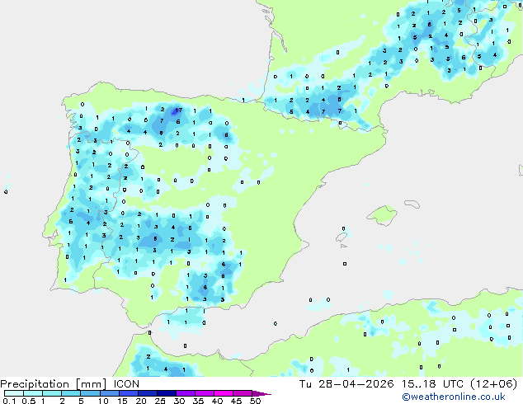523x404 pixels.
Task: Click the legend label '10'
Action: (x=103, y=401)
